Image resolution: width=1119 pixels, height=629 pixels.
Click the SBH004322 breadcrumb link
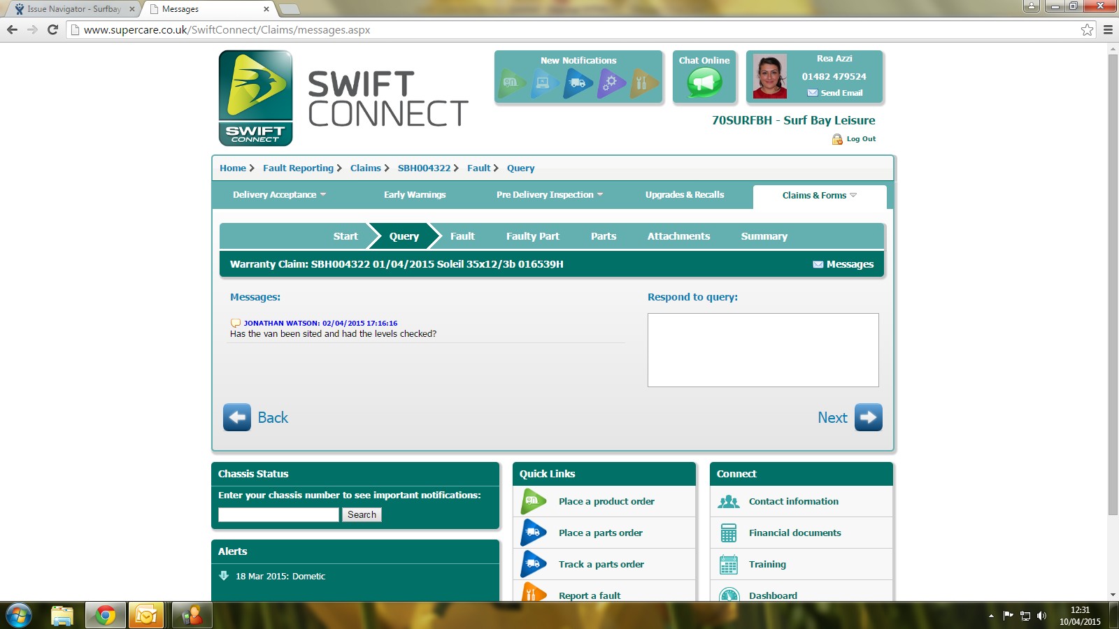tap(425, 168)
